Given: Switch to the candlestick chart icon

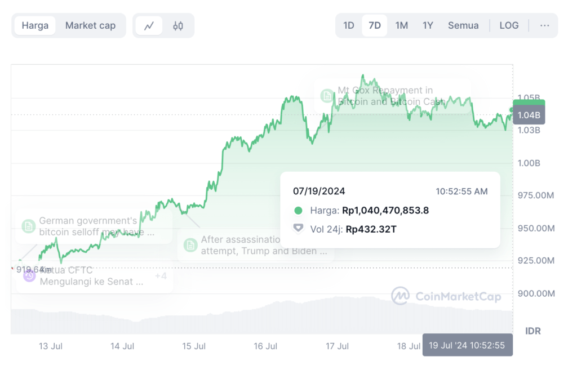Looking at the screenshot, I should coord(178,26).
